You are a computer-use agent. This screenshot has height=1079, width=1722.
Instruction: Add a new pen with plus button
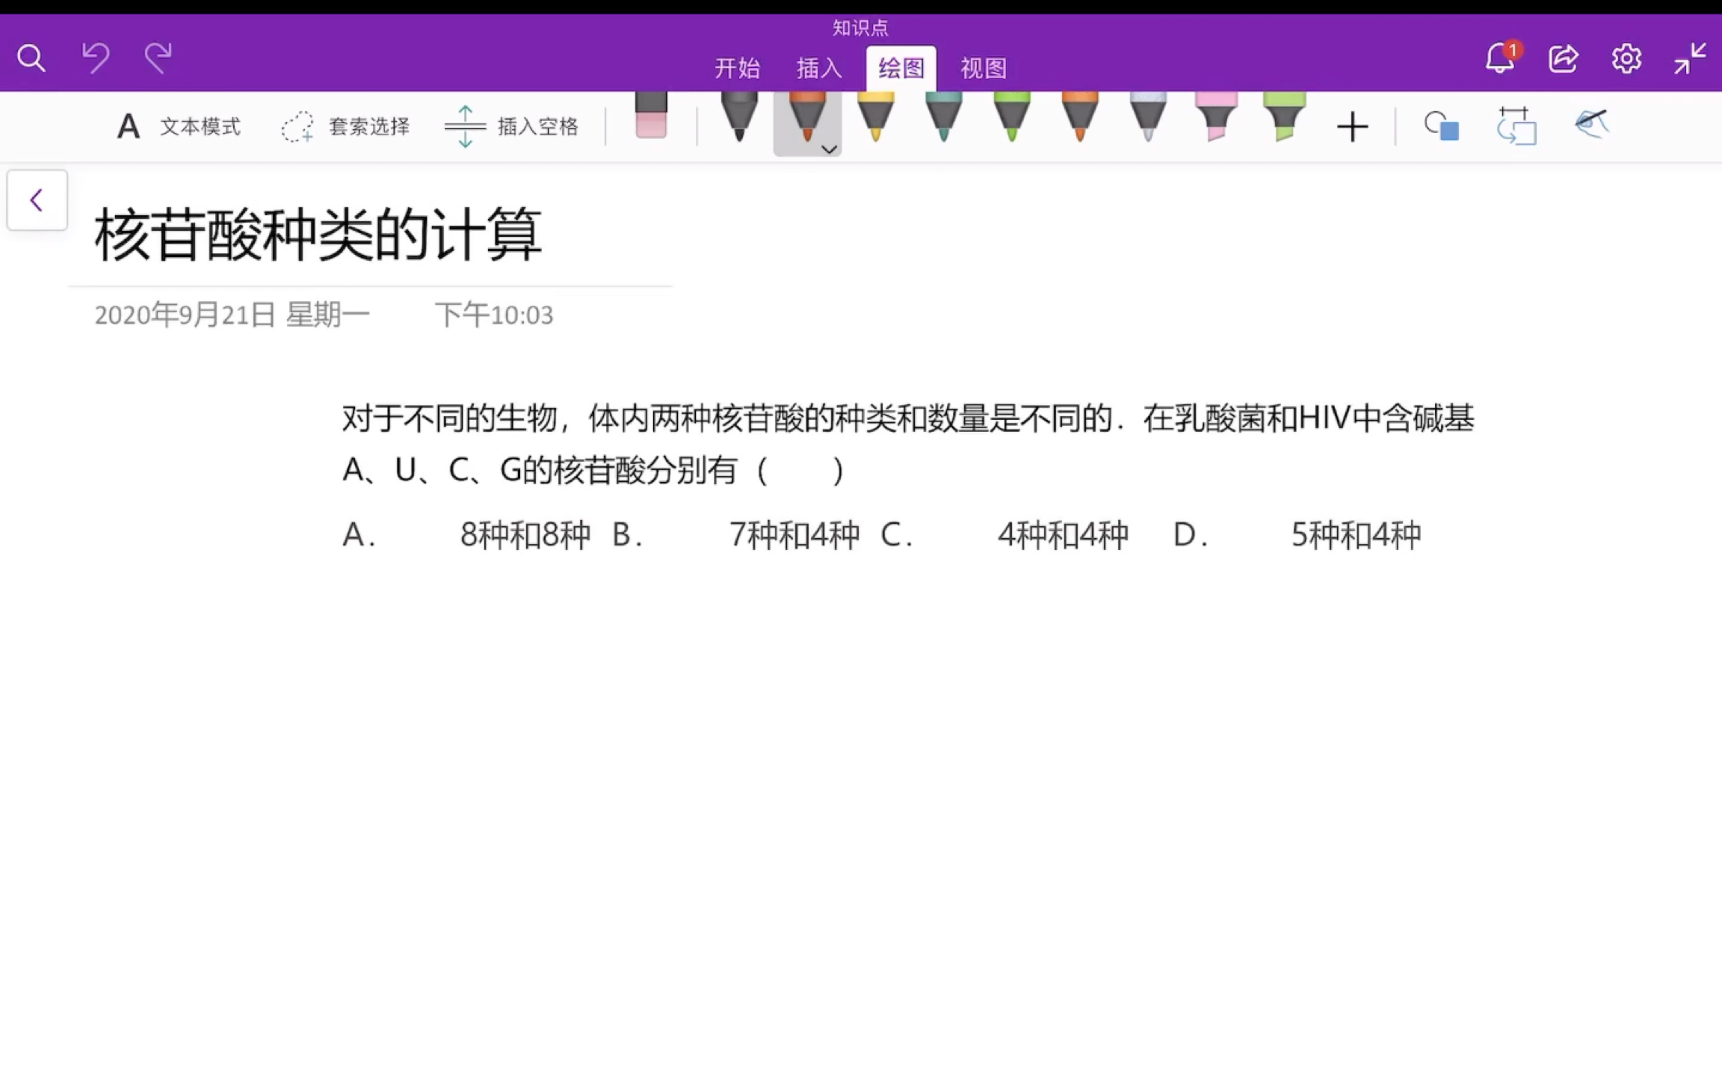[1352, 126]
